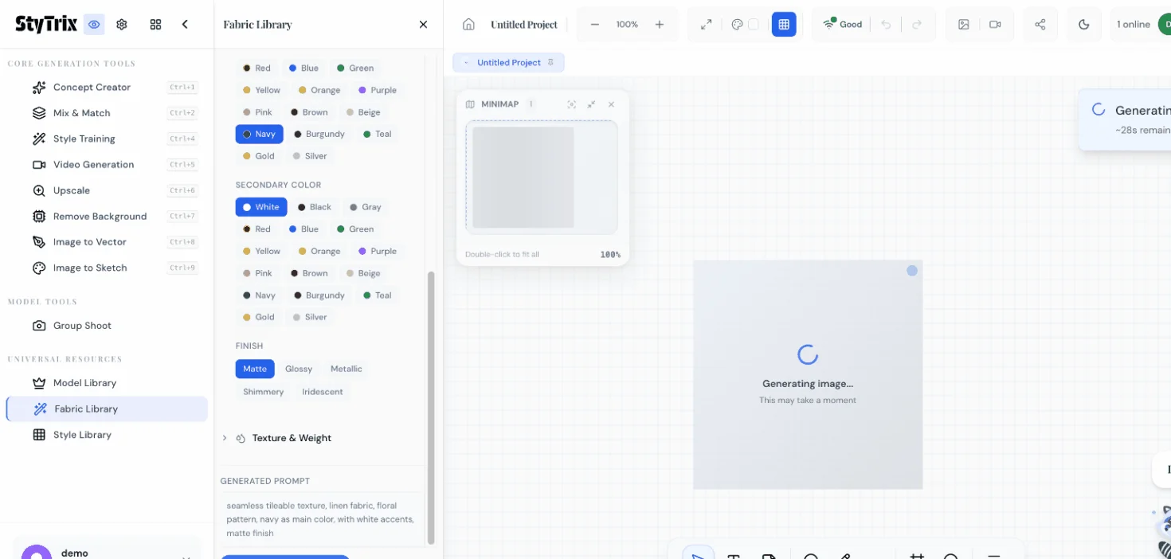Select the Glossy finish option
The height and width of the screenshot is (559, 1171).
click(299, 369)
